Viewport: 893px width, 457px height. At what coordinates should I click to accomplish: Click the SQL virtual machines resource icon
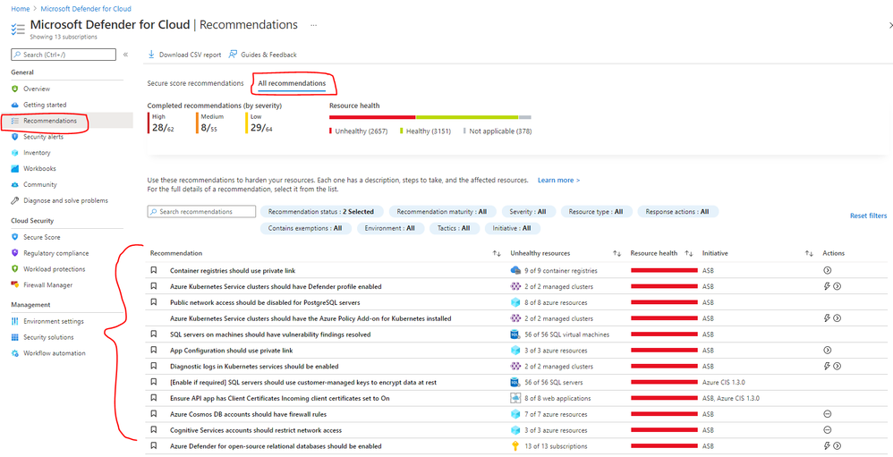pos(516,334)
